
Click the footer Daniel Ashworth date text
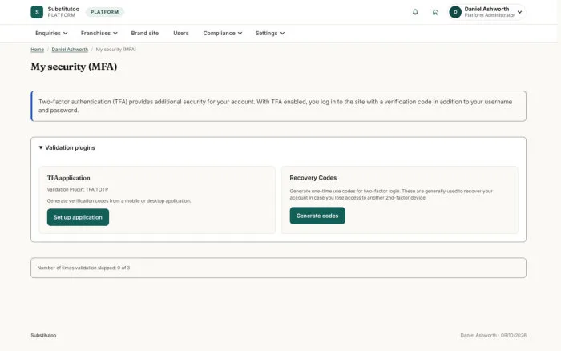coord(493,336)
